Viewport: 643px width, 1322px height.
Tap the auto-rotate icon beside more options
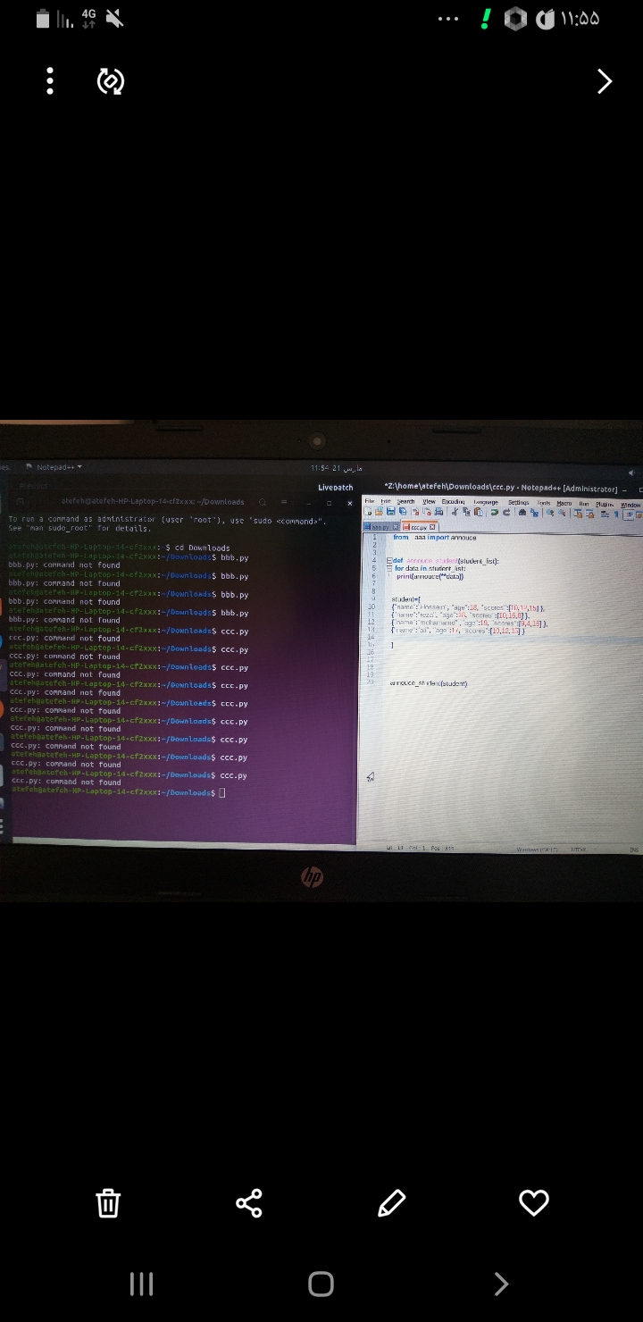pos(110,81)
